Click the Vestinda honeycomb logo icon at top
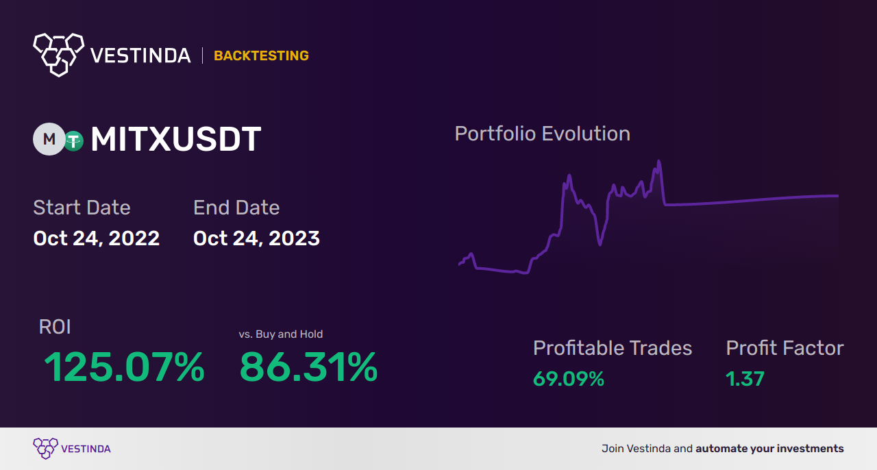 [58, 54]
